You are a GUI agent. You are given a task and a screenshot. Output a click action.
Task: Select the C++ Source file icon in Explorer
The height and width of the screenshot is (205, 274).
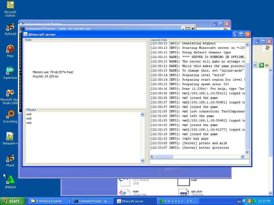(124, 182)
